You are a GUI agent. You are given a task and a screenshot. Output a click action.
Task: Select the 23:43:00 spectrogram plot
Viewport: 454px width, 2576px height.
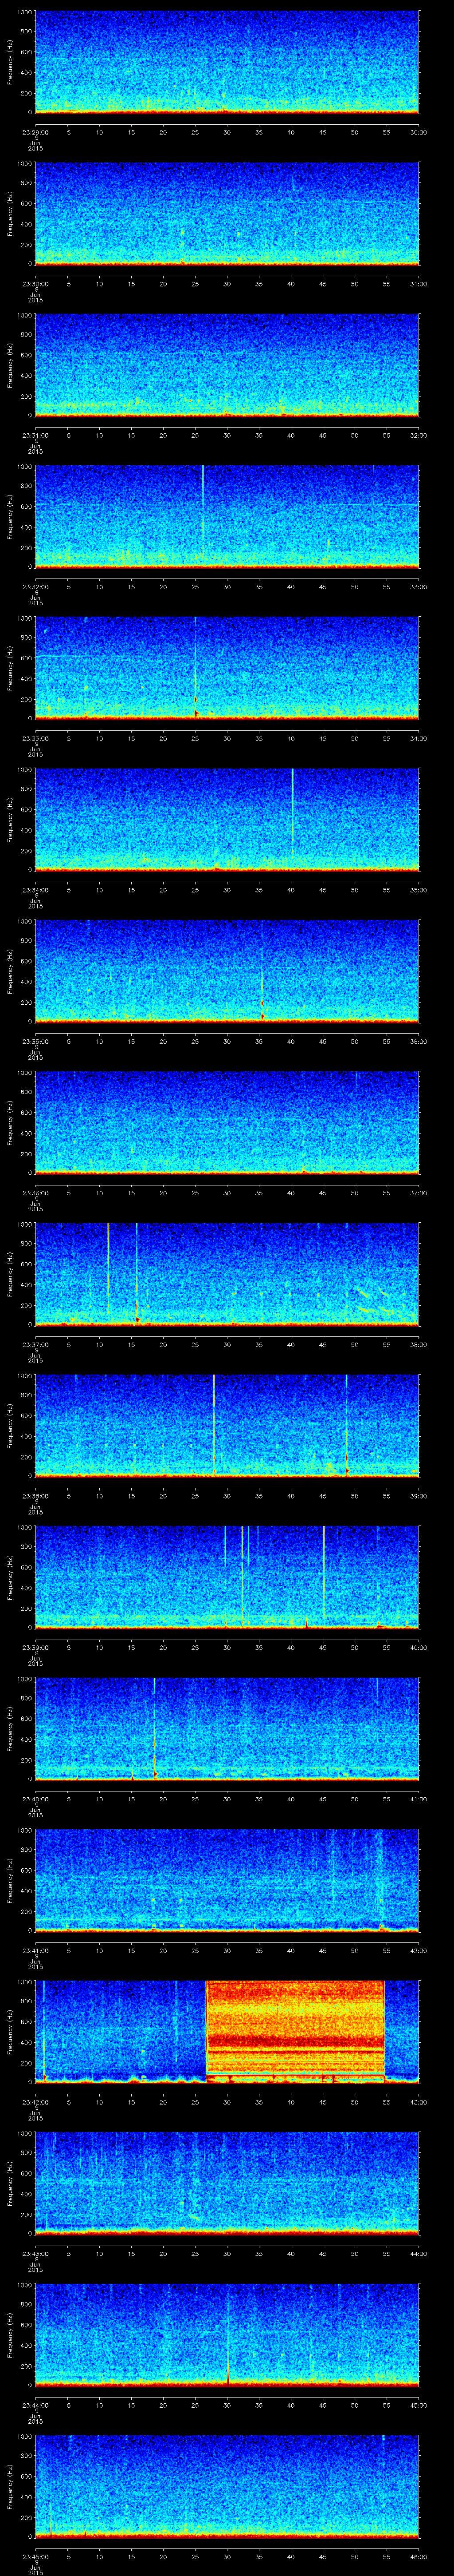click(227, 2183)
